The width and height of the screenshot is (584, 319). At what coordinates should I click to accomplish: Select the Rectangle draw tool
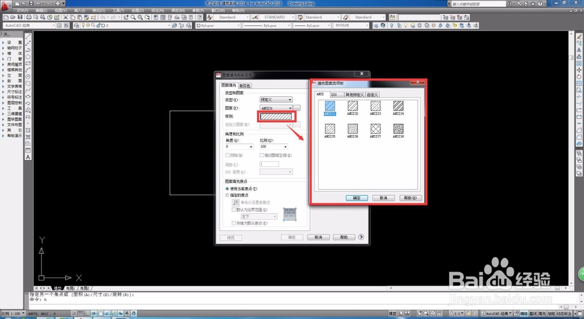pos(28,63)
